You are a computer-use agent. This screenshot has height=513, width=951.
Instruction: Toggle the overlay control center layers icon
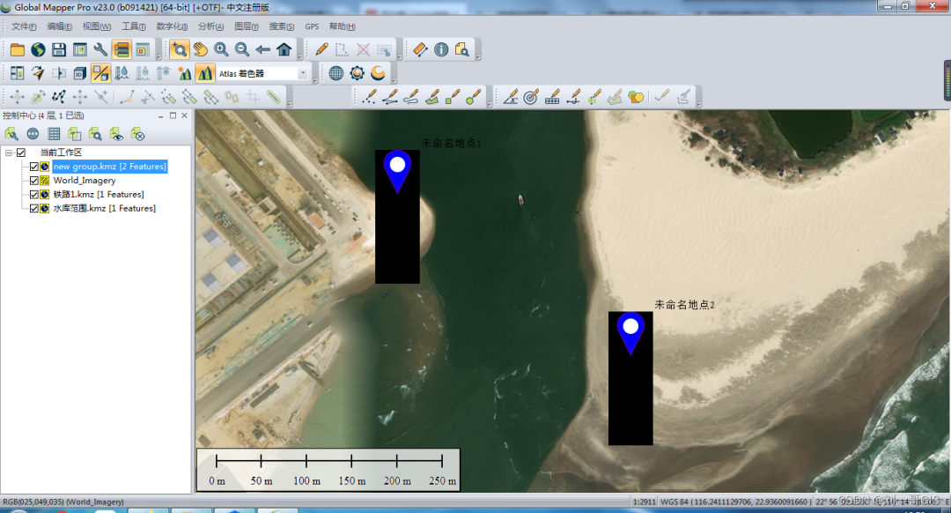click(122, 49)
